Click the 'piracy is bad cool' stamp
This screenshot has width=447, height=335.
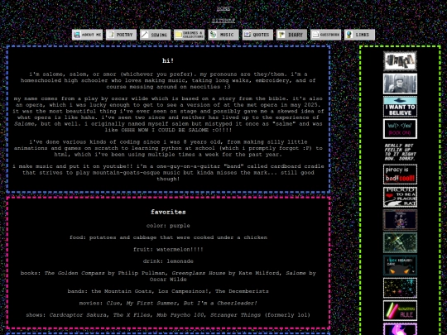click(x=400, y=175)
